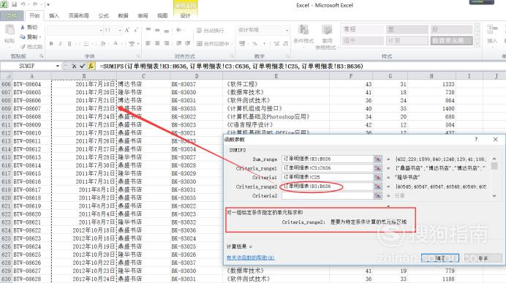Click the decrease decimal icon

(x=285, y=44)
